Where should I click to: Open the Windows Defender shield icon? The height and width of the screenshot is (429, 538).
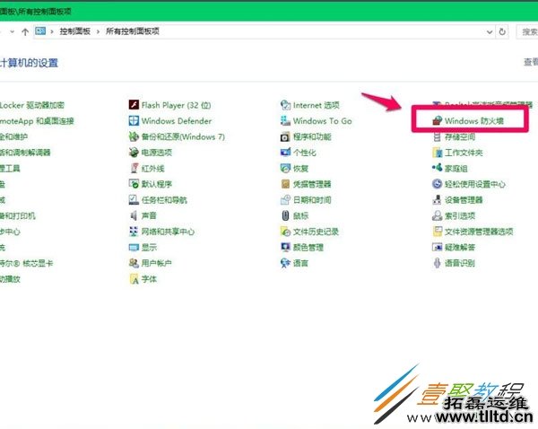point(134,120)
